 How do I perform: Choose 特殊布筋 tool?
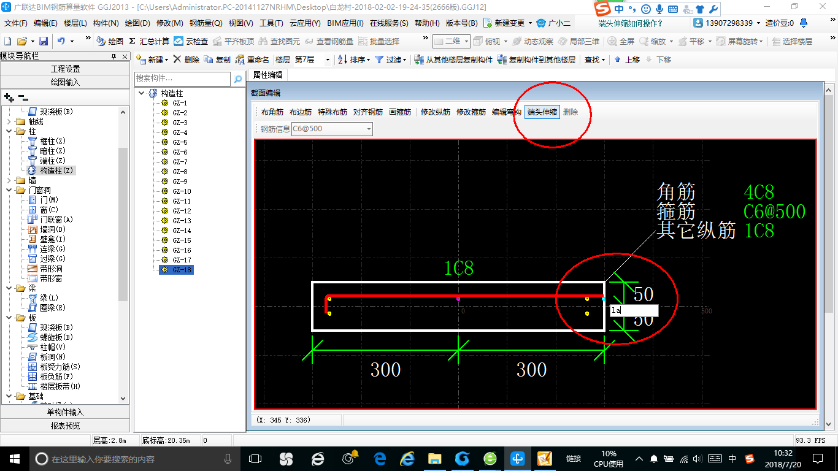pyautogui.click(x=333, y=112)
